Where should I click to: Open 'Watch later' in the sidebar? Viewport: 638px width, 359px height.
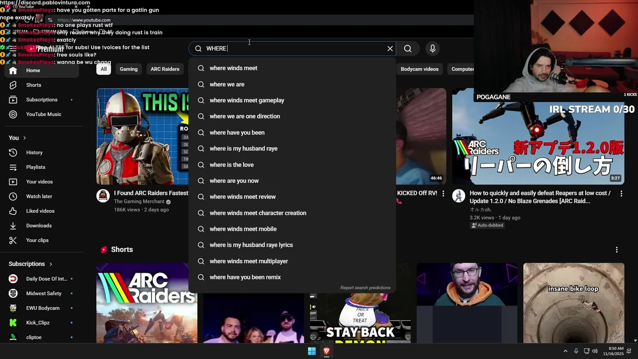(42, 196)
